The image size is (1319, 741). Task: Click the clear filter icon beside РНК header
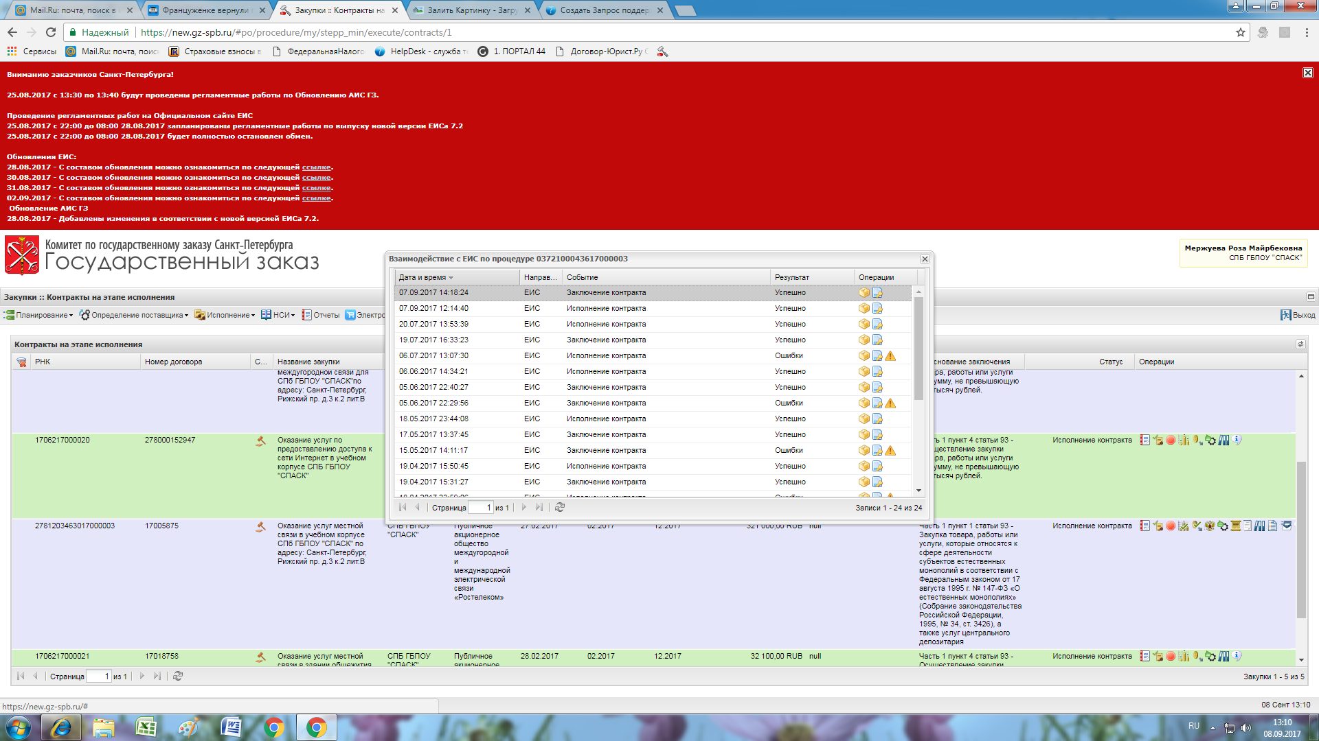pyautogui.click(x=21, y=362)
